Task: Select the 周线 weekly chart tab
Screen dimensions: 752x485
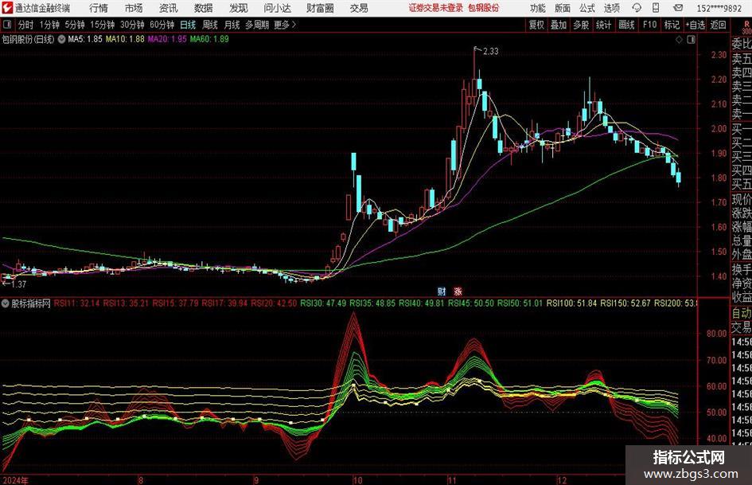Action: (x=210, y=25)
